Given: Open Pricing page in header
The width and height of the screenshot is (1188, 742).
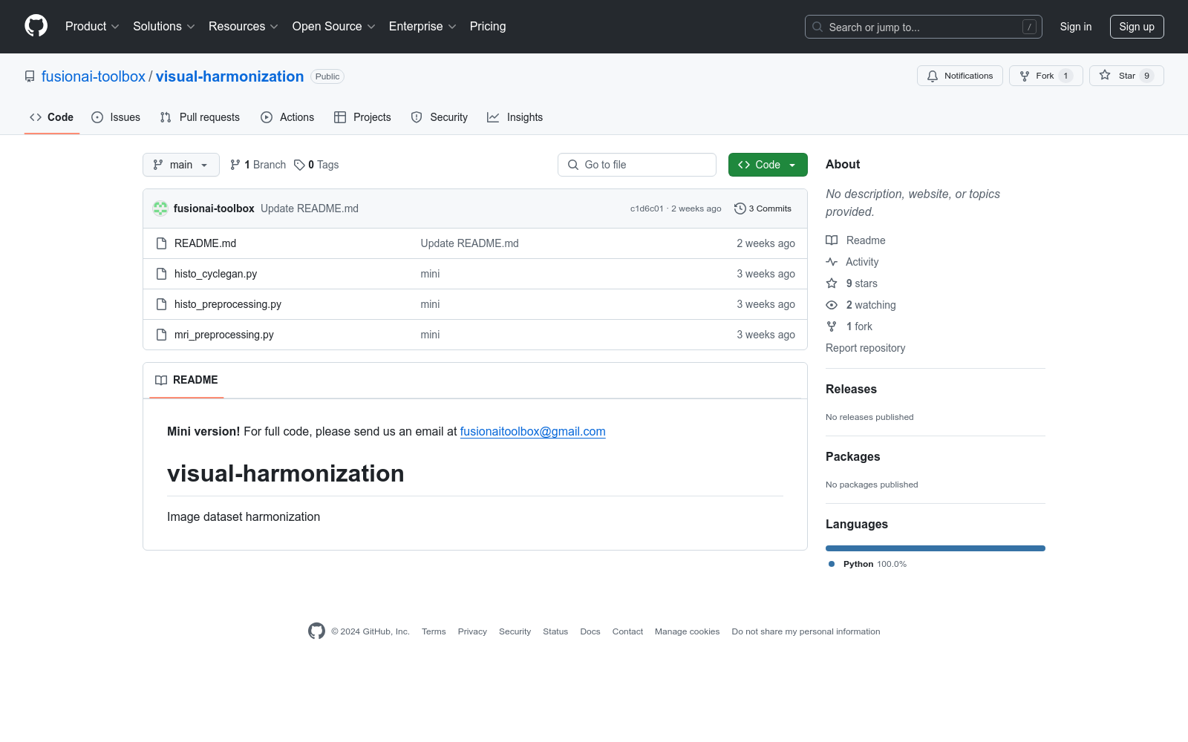Looking at the screenshot, I should click(488, 26).
